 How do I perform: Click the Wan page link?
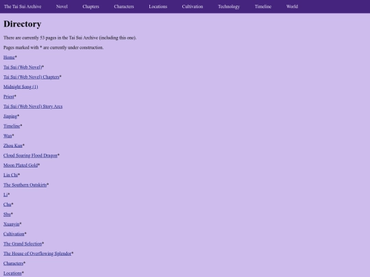pos(8,136)
